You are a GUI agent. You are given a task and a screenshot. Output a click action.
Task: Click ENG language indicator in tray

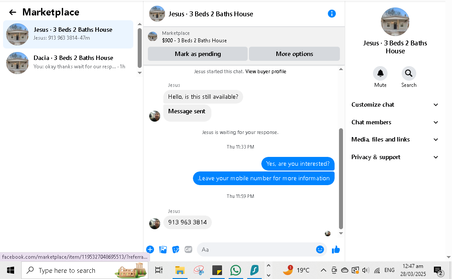[x=389, y=270]
